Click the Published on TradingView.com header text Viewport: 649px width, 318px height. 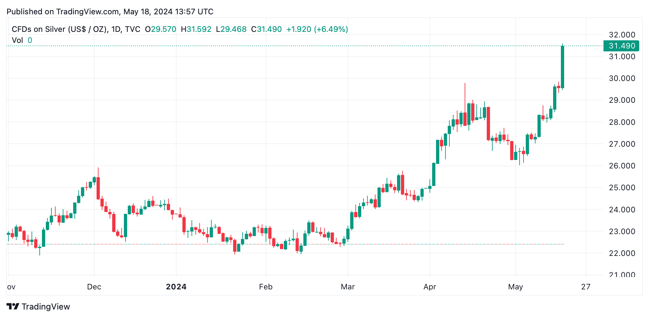tap(110, 12)
